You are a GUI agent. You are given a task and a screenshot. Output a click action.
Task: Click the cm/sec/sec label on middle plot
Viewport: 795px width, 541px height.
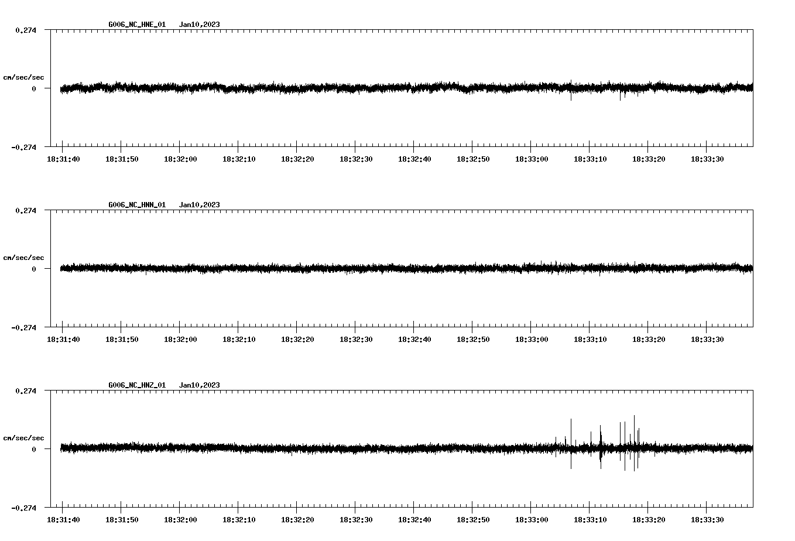tap(24, 257)
